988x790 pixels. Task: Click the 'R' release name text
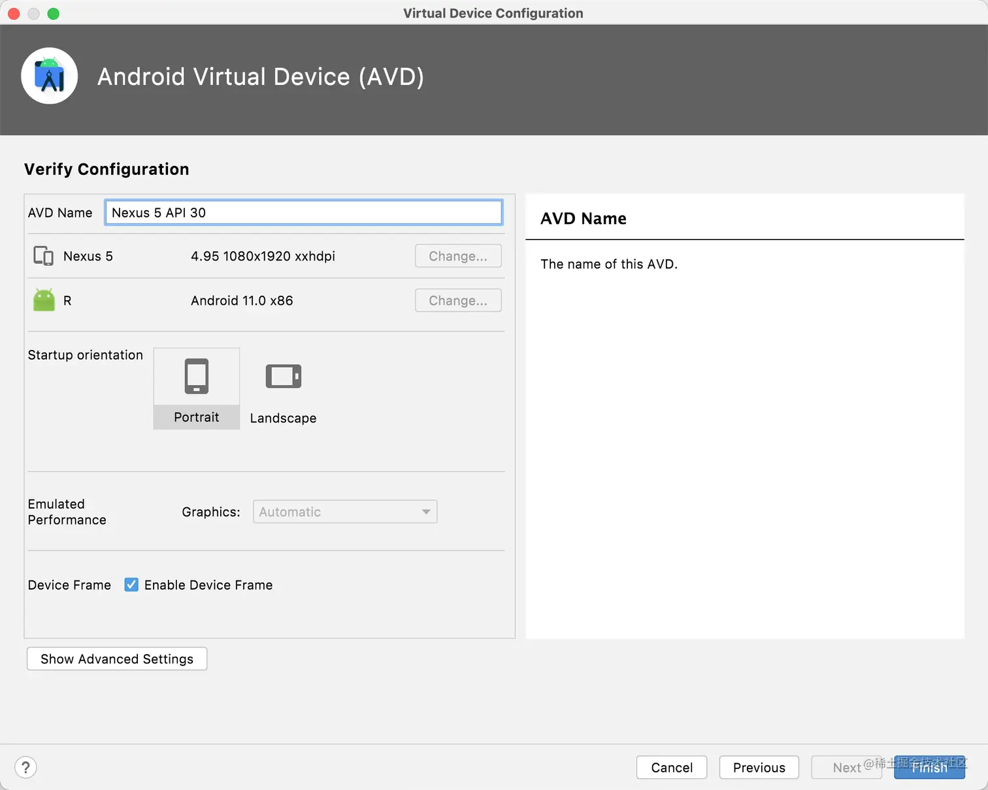[67, 300]
